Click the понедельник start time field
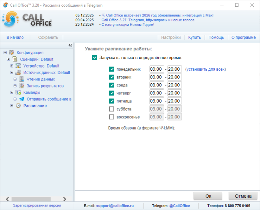 tap(157, 69)
